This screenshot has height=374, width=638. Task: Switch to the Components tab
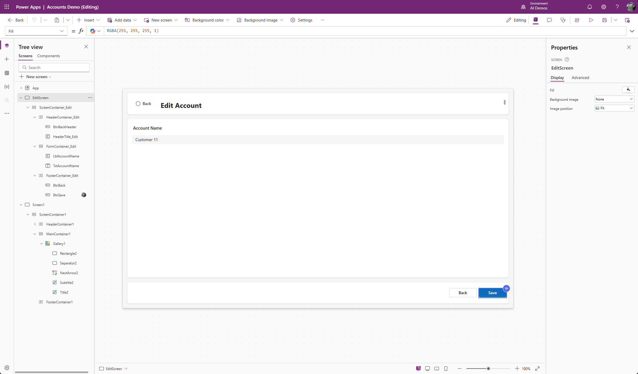[x=48, y=56]
